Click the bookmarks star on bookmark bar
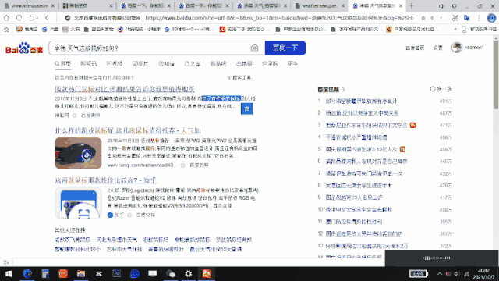The width and height of the screenshot is (499, 281). point(6,30)
